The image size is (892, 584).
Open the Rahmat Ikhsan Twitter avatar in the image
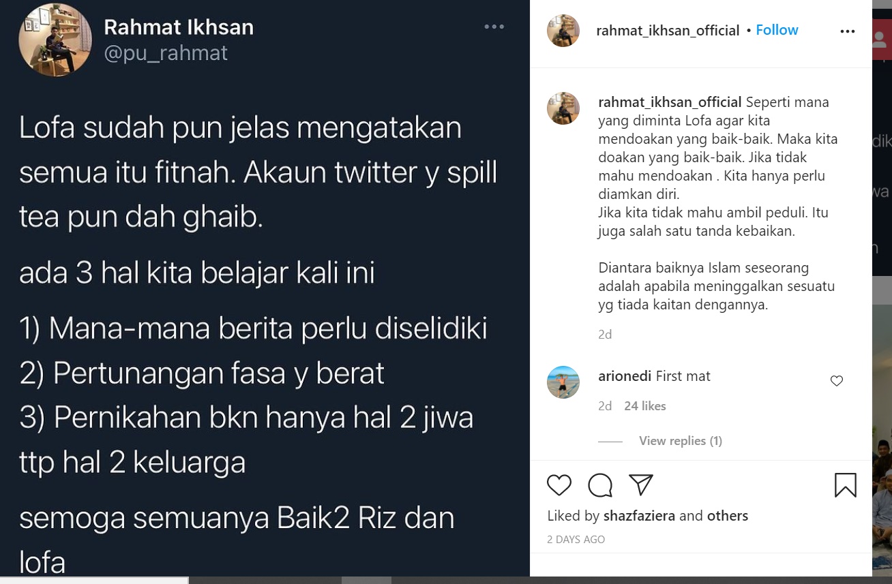55,40
